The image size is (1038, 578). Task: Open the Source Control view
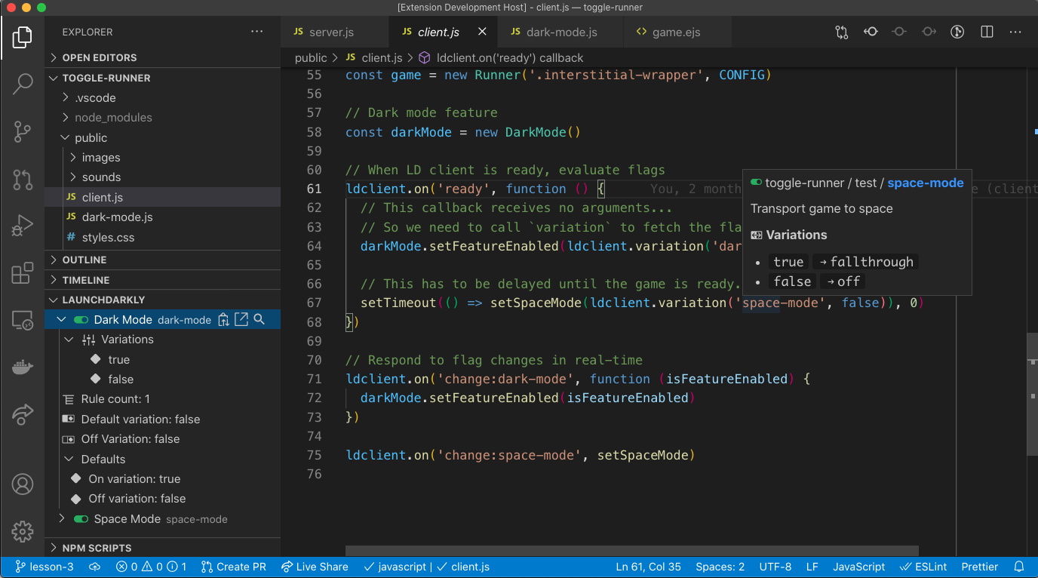[x=23, y=131]
